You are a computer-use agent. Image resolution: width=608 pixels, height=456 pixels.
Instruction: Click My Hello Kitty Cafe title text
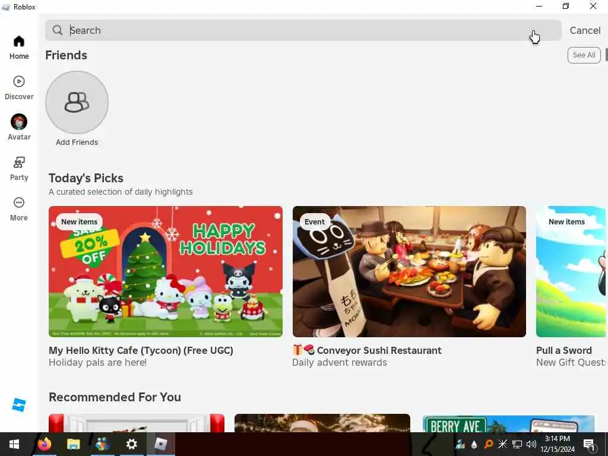click(141, 350)
